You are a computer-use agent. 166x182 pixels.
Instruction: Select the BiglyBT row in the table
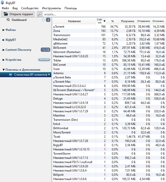click(109, 145)
